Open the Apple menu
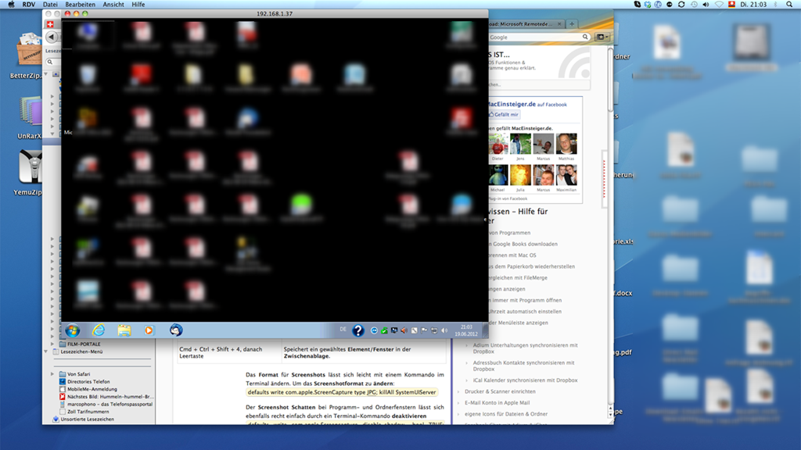 [11, 4]
